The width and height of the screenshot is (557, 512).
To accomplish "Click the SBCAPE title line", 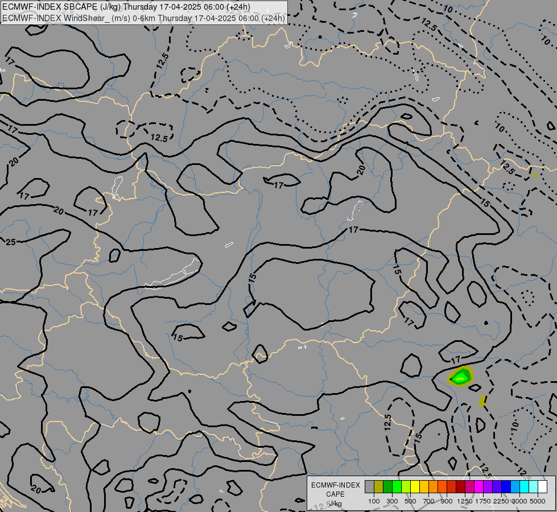I will coord(126,7).
